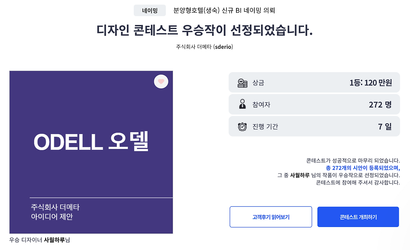Select the person icon next to 참여자
Image resolution: width=410 pixels, height=250 pixels.
pyautogui.click(x=243, y=104)
